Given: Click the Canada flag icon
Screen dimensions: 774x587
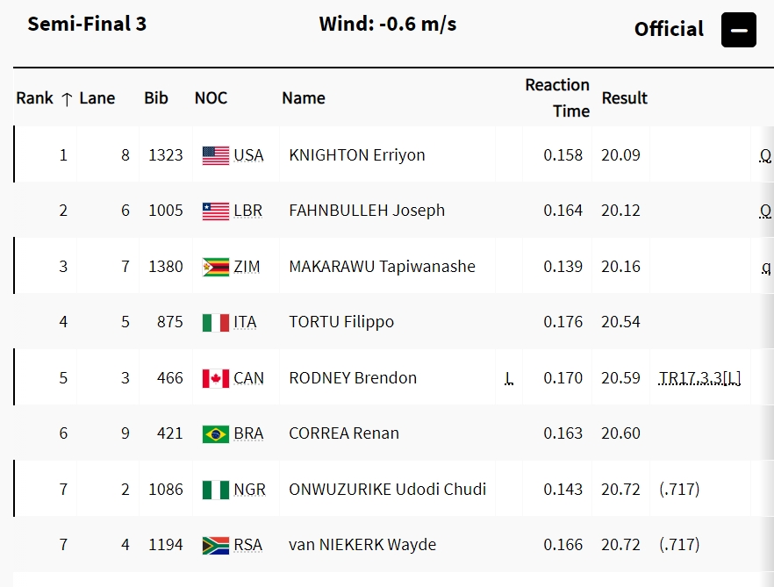Looking at the screenshot, I should click(215, 378).
